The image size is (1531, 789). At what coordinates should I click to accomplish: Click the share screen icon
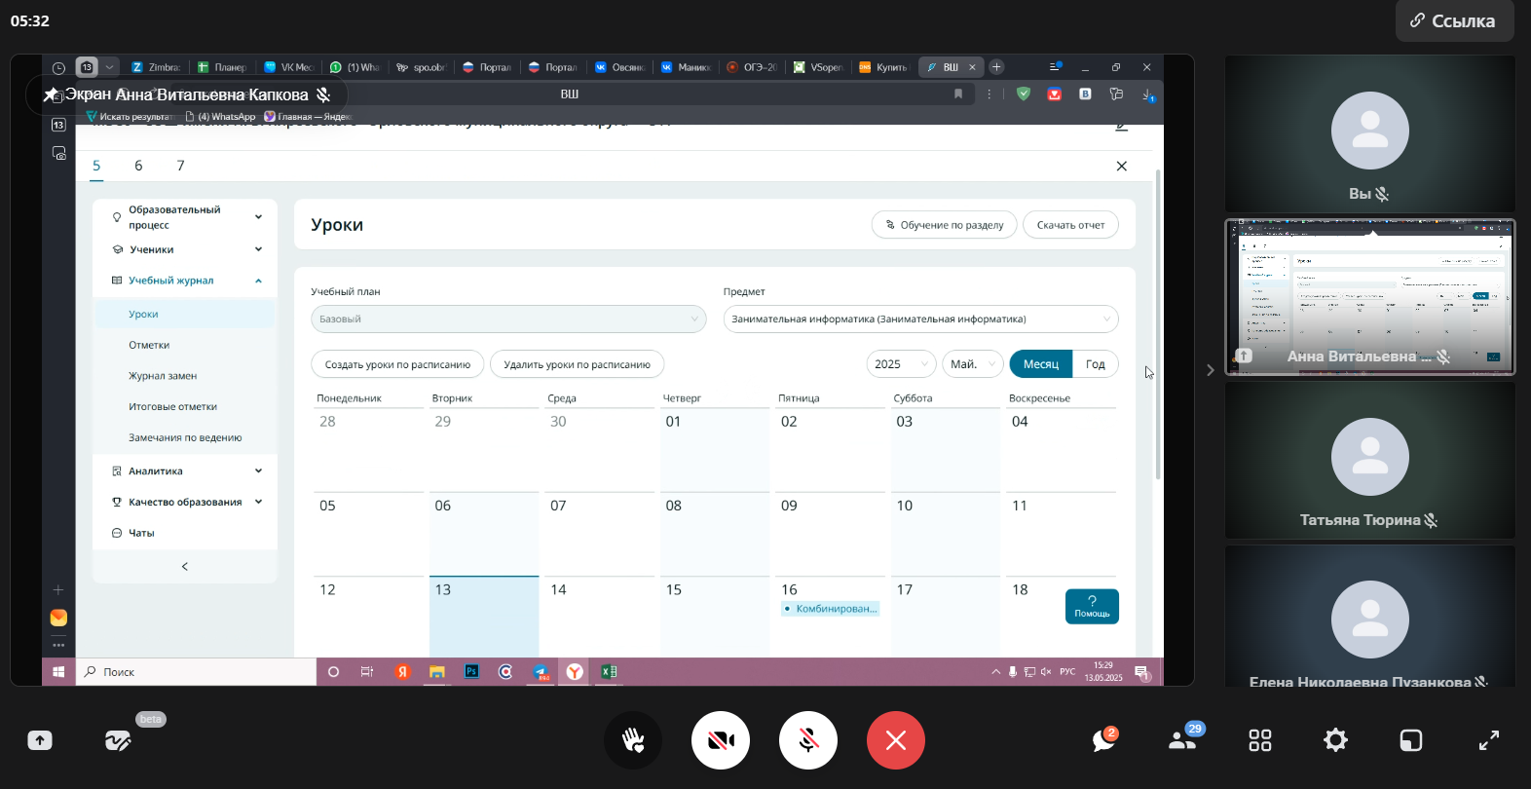(40, 740)
